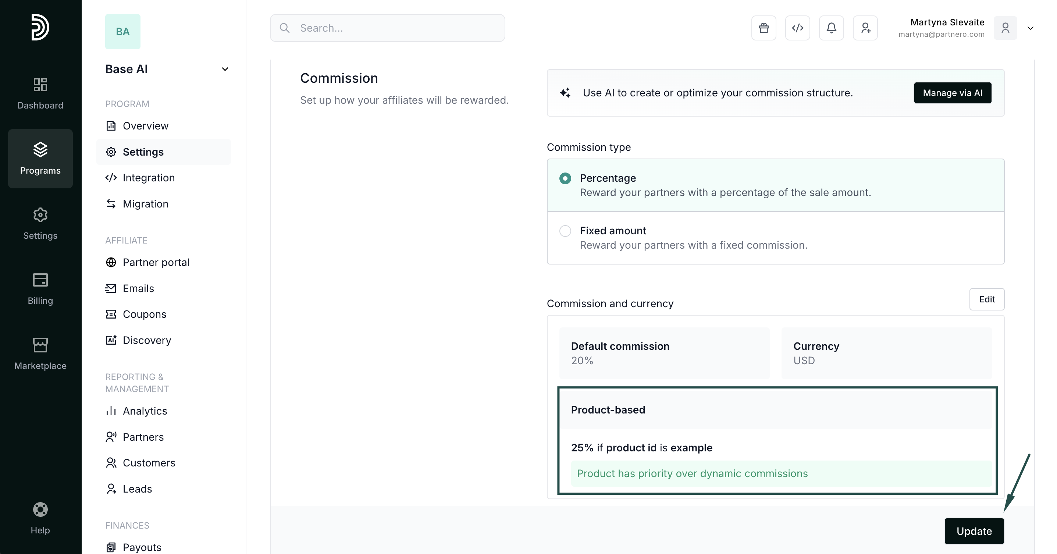Click the Help lifebuoy icon

tap(40, 510)
